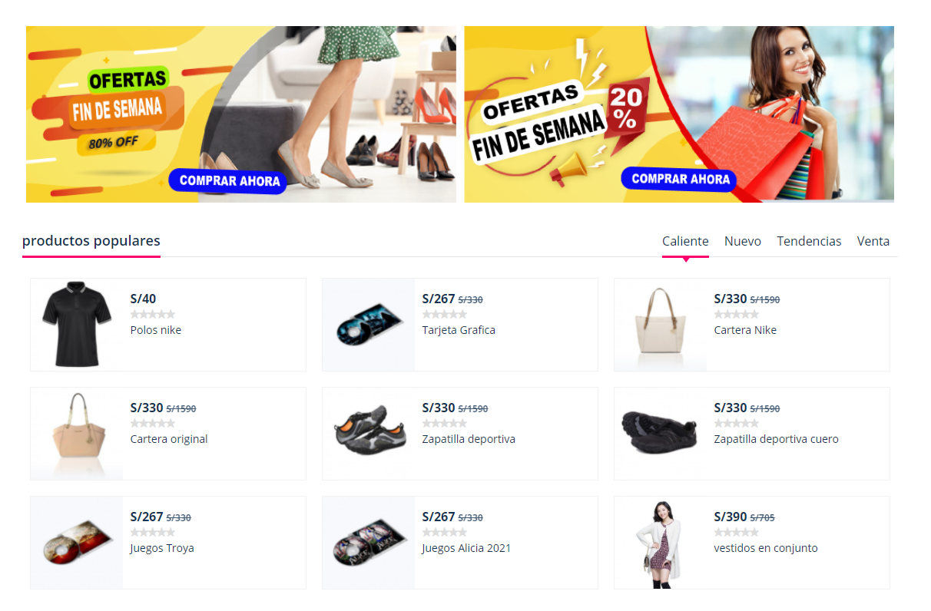
Task: Switch to the Caliente tab
Action: coord(685,241)
